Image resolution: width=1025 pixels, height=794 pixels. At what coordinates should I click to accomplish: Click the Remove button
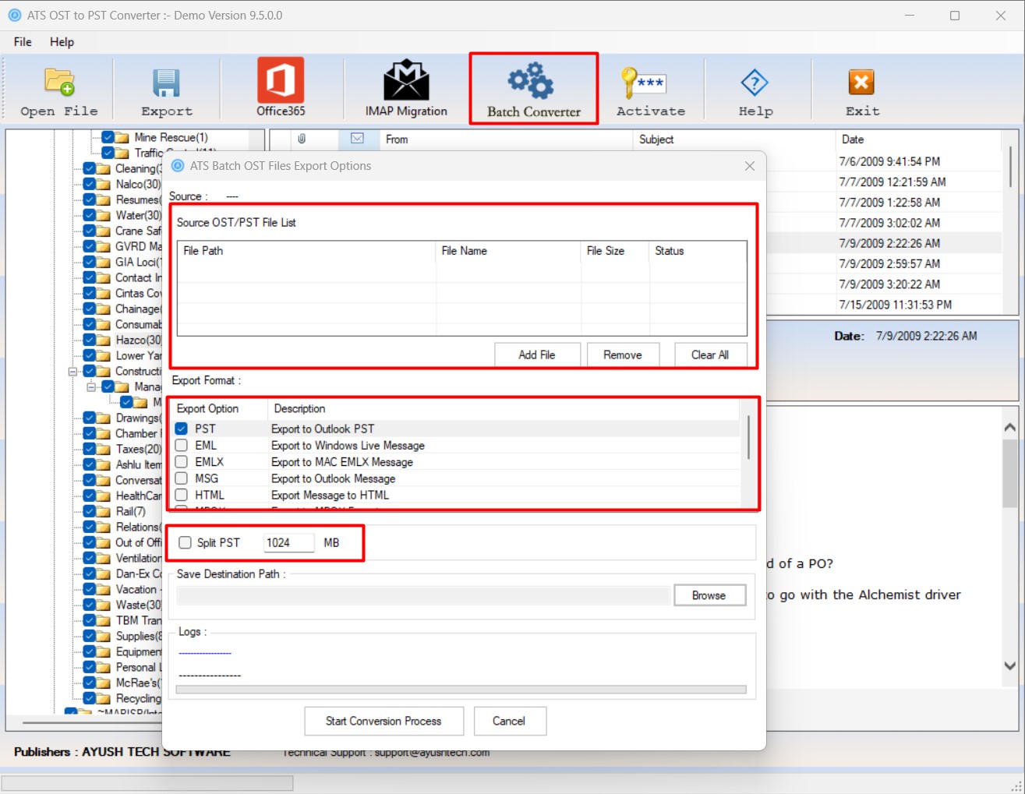[x=623, y=355]
